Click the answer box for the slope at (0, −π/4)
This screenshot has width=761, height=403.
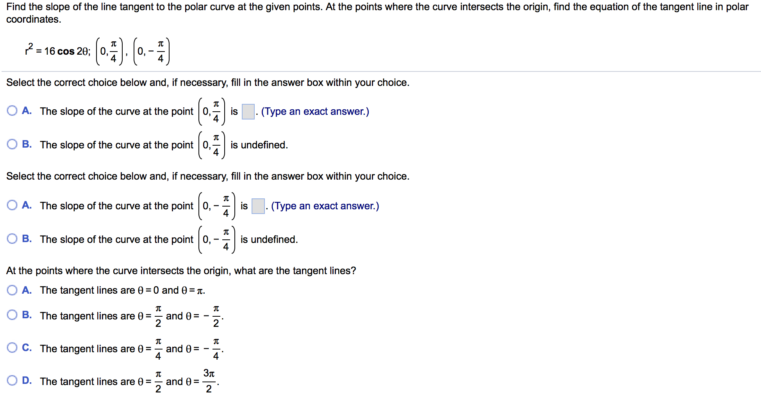(257, 206)
